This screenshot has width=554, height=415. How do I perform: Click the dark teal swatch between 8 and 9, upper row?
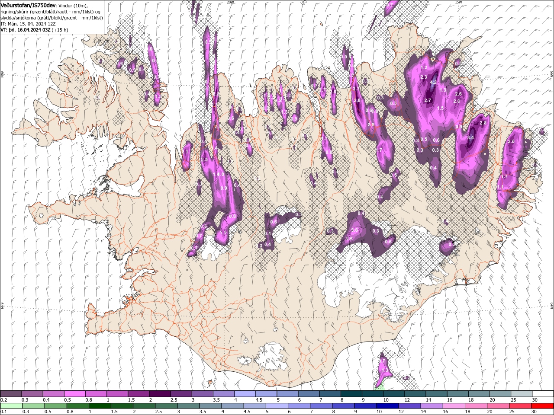(351, 394)
